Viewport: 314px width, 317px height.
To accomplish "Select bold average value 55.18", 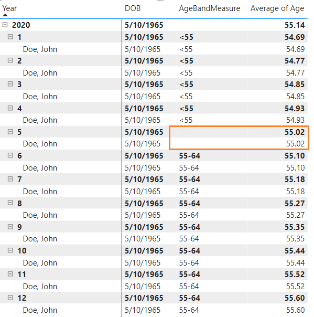I will click(x=295, y=179).
